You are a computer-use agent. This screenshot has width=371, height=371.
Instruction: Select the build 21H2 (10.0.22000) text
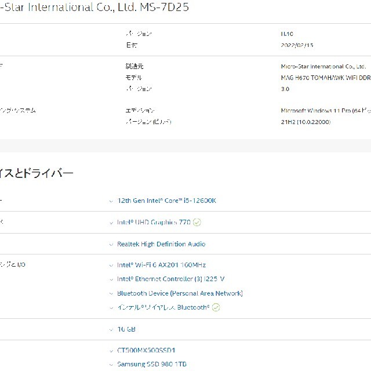click(305, 122)
